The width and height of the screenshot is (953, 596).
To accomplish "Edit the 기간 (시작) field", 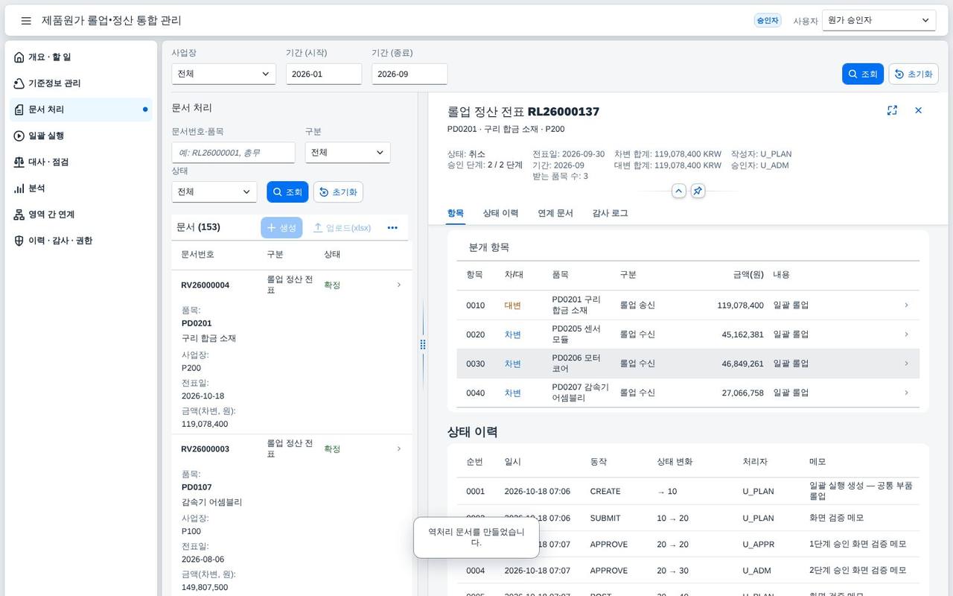I will 324,74.
